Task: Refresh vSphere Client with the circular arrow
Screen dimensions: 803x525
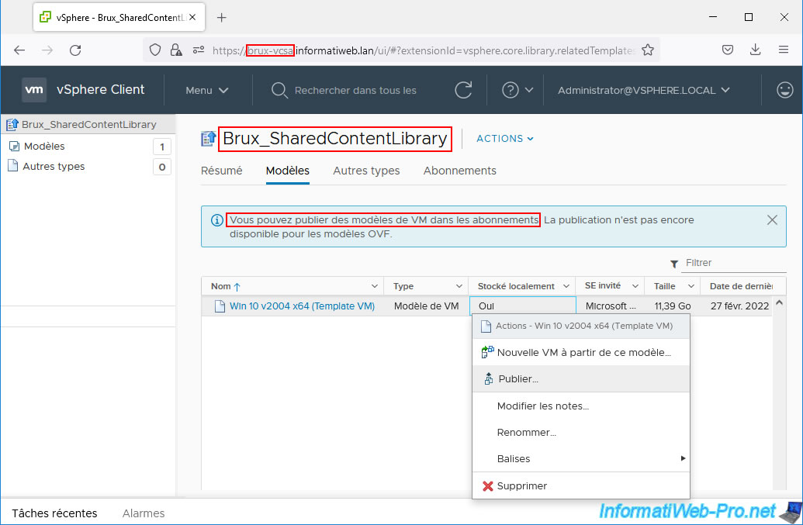Action: coord(463,90)
